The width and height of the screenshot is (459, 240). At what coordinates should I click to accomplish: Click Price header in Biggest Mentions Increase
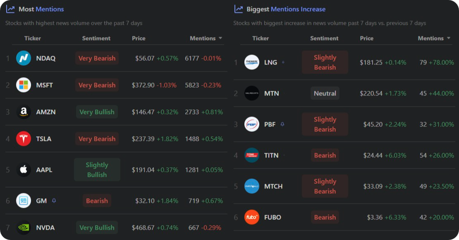pos(367,38)
